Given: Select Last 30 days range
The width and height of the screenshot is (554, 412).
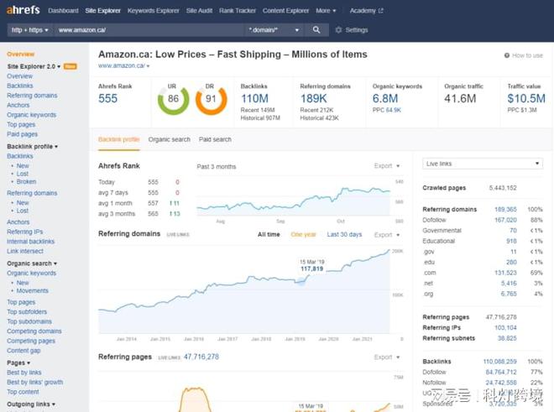Looking at the screenshot, I should tap(344, 235).
